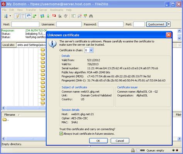Image resolution: width=183 pixels, height=154 pixels.
Task: Click the 'Queue: empty' status text
Action: tap(155, 151)
